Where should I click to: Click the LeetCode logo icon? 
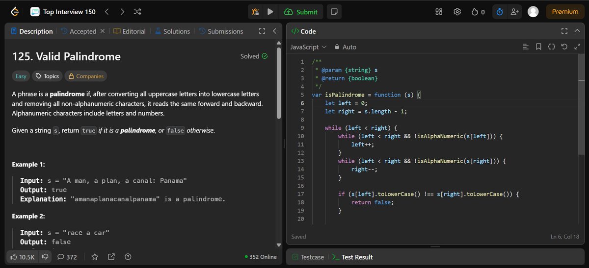(15, 11)
